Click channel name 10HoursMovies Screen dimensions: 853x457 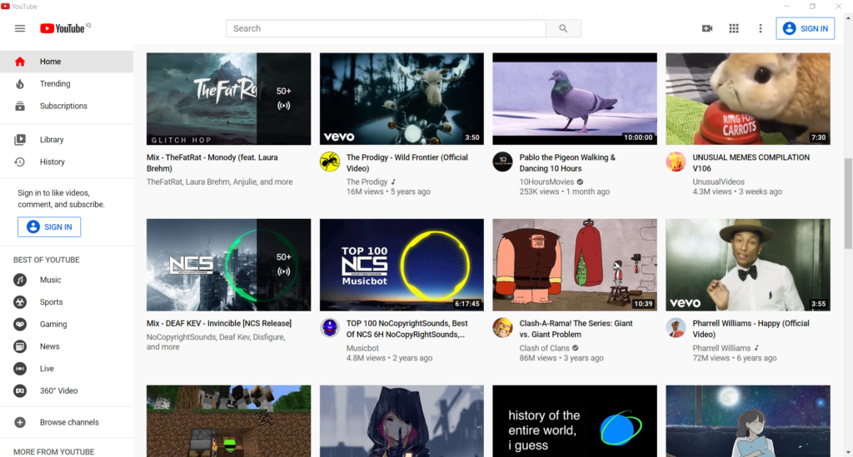[x=546, y=182]
